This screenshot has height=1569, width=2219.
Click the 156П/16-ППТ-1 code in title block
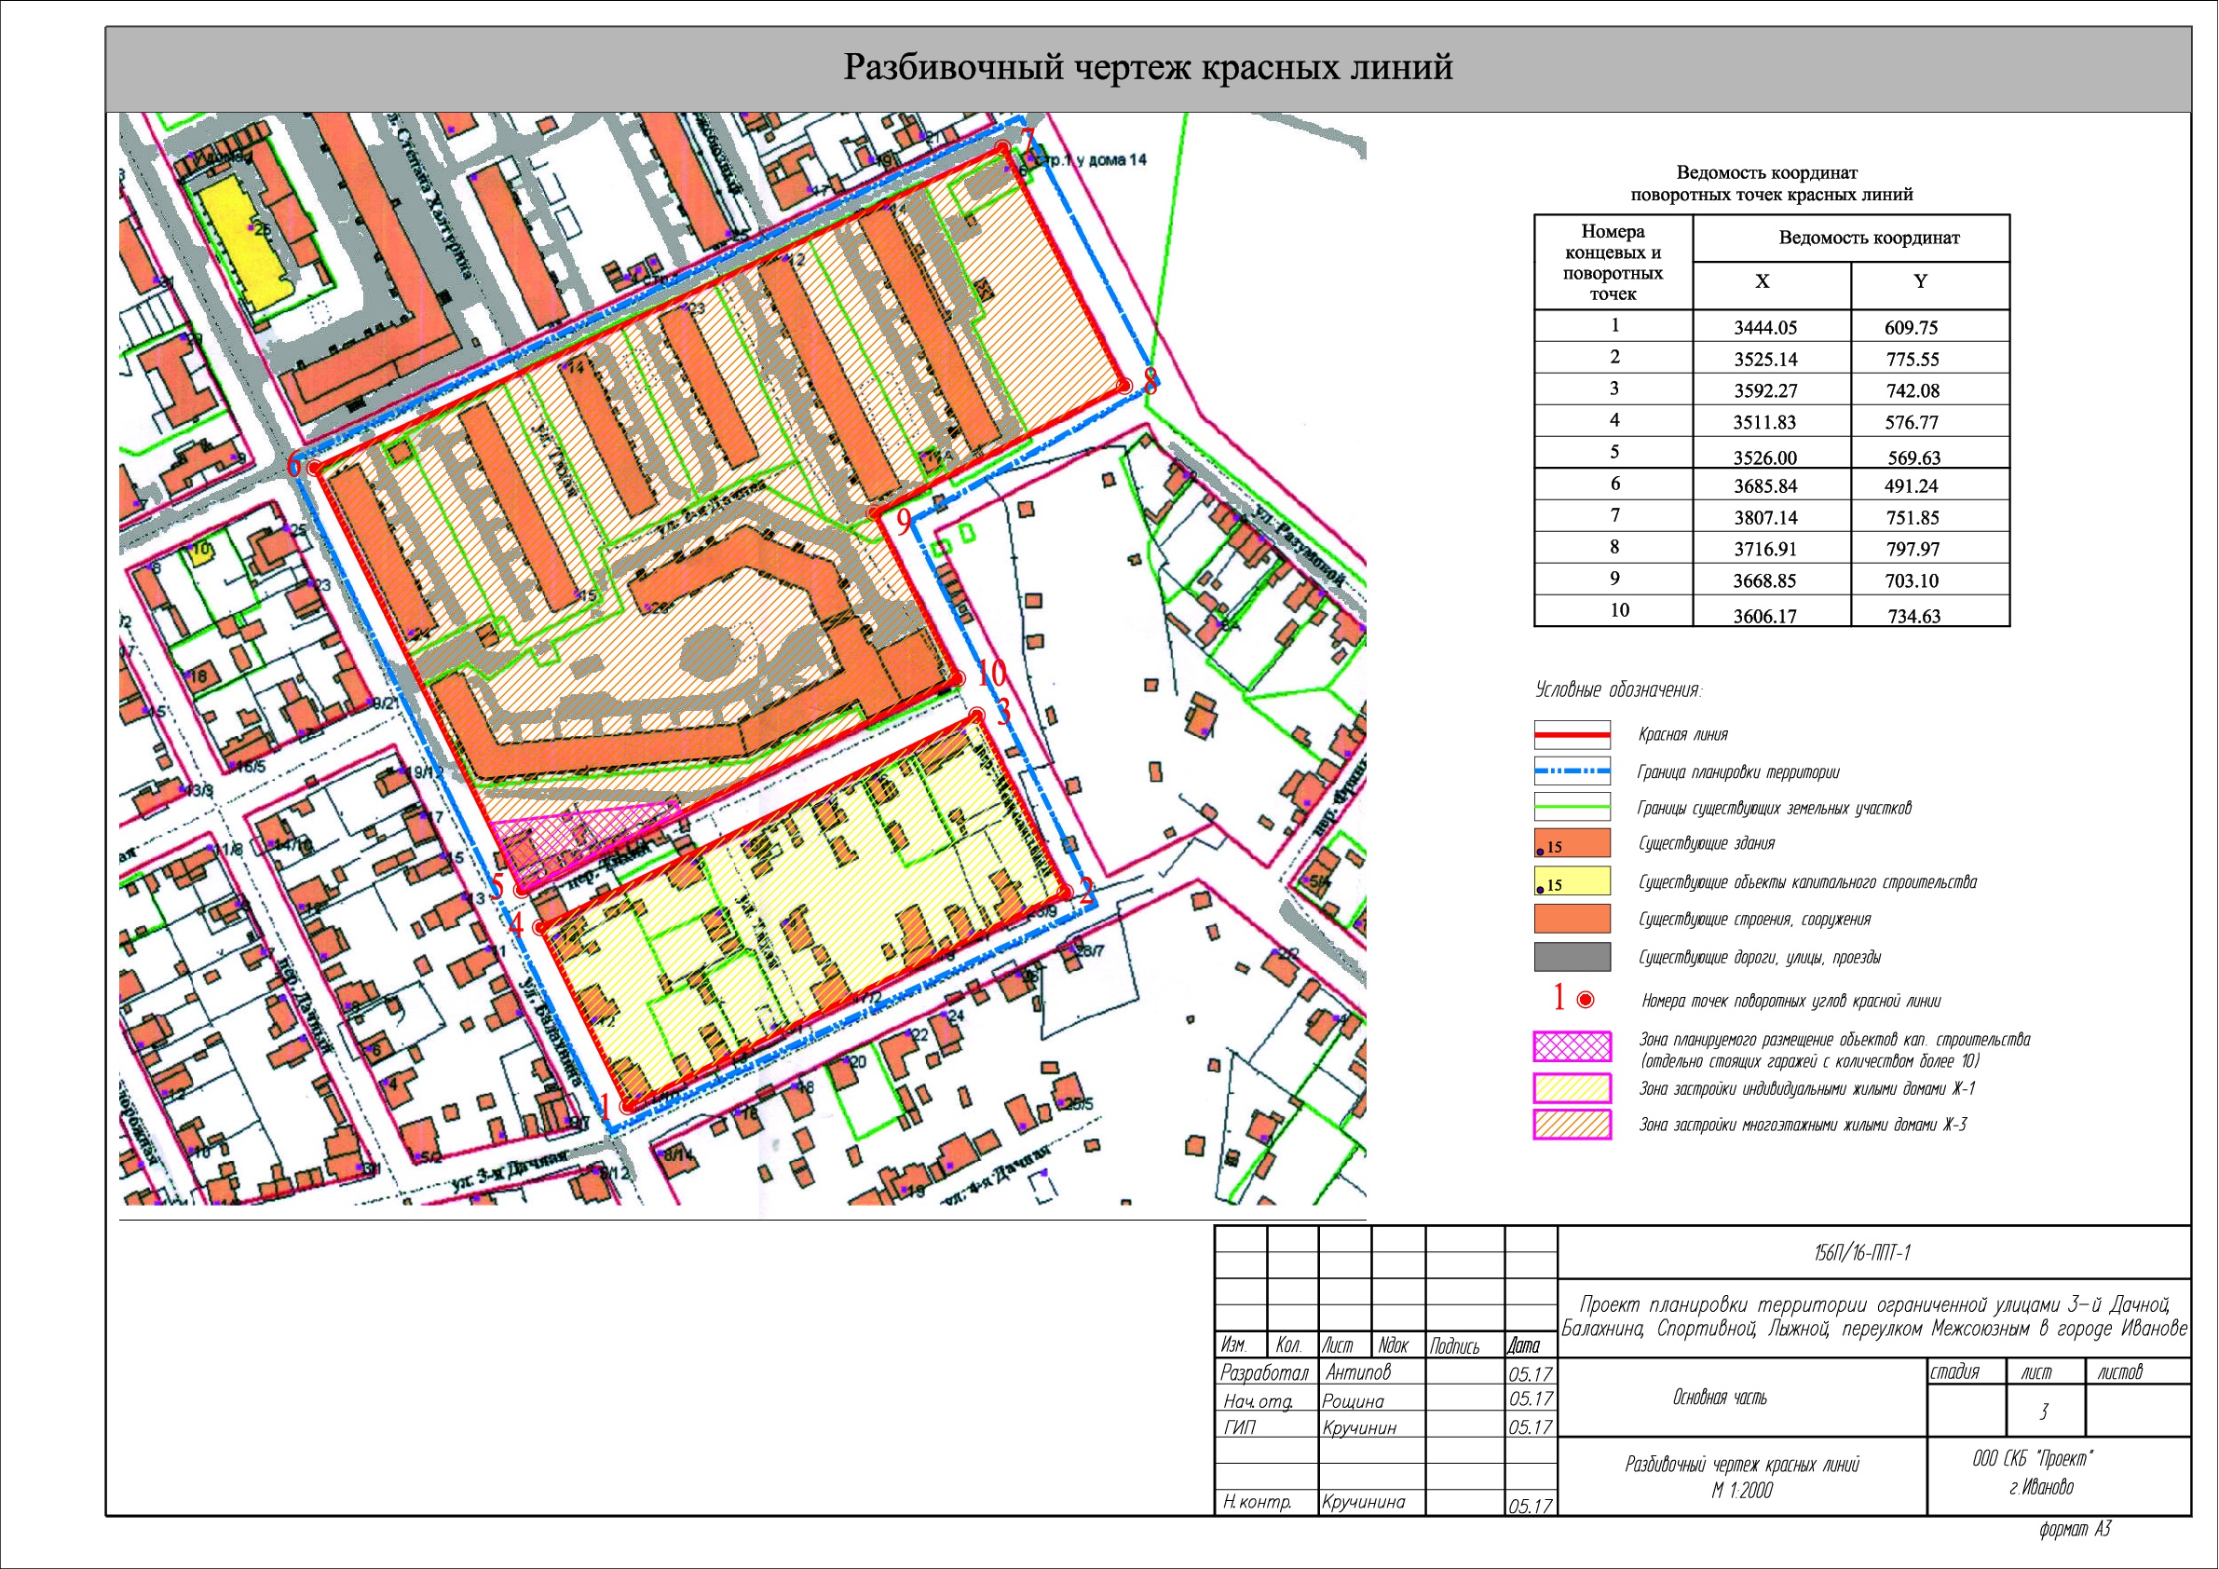click(1861, 1254)
